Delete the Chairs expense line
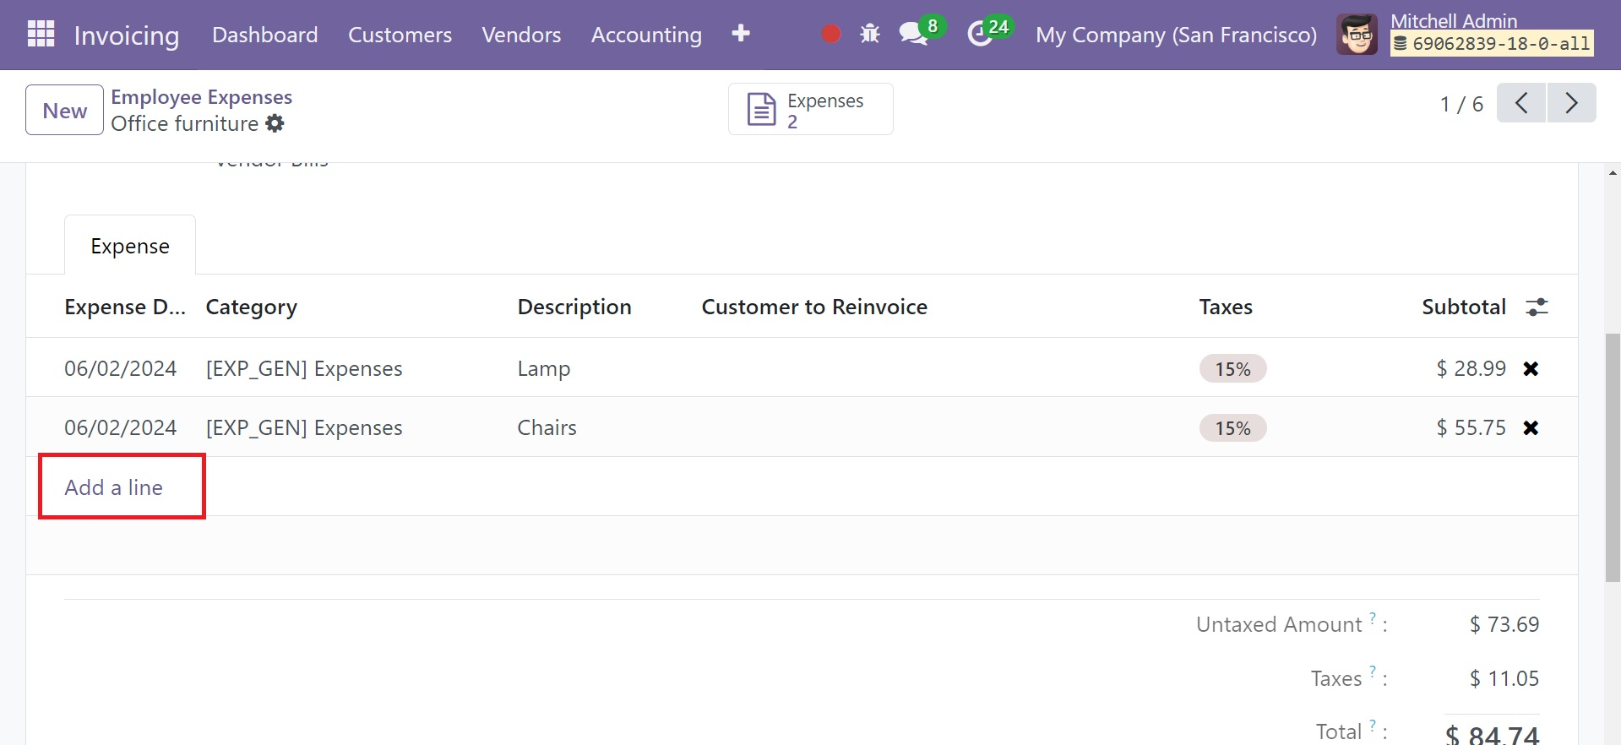Image resolution: width=1621 pixels, height=745 pixels. point(1531,427)
